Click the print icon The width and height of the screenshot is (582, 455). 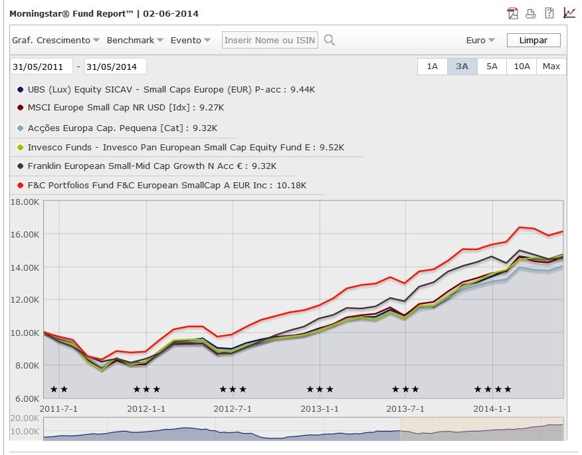(x=531, y=14)
